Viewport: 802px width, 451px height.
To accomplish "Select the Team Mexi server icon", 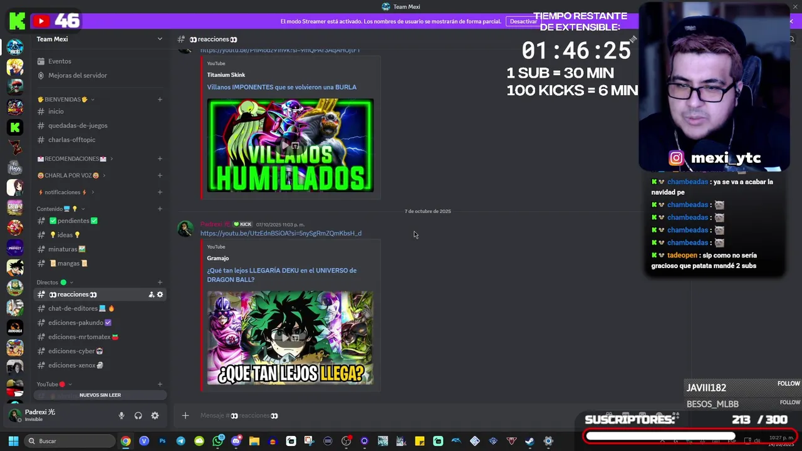I will (15, 47).
